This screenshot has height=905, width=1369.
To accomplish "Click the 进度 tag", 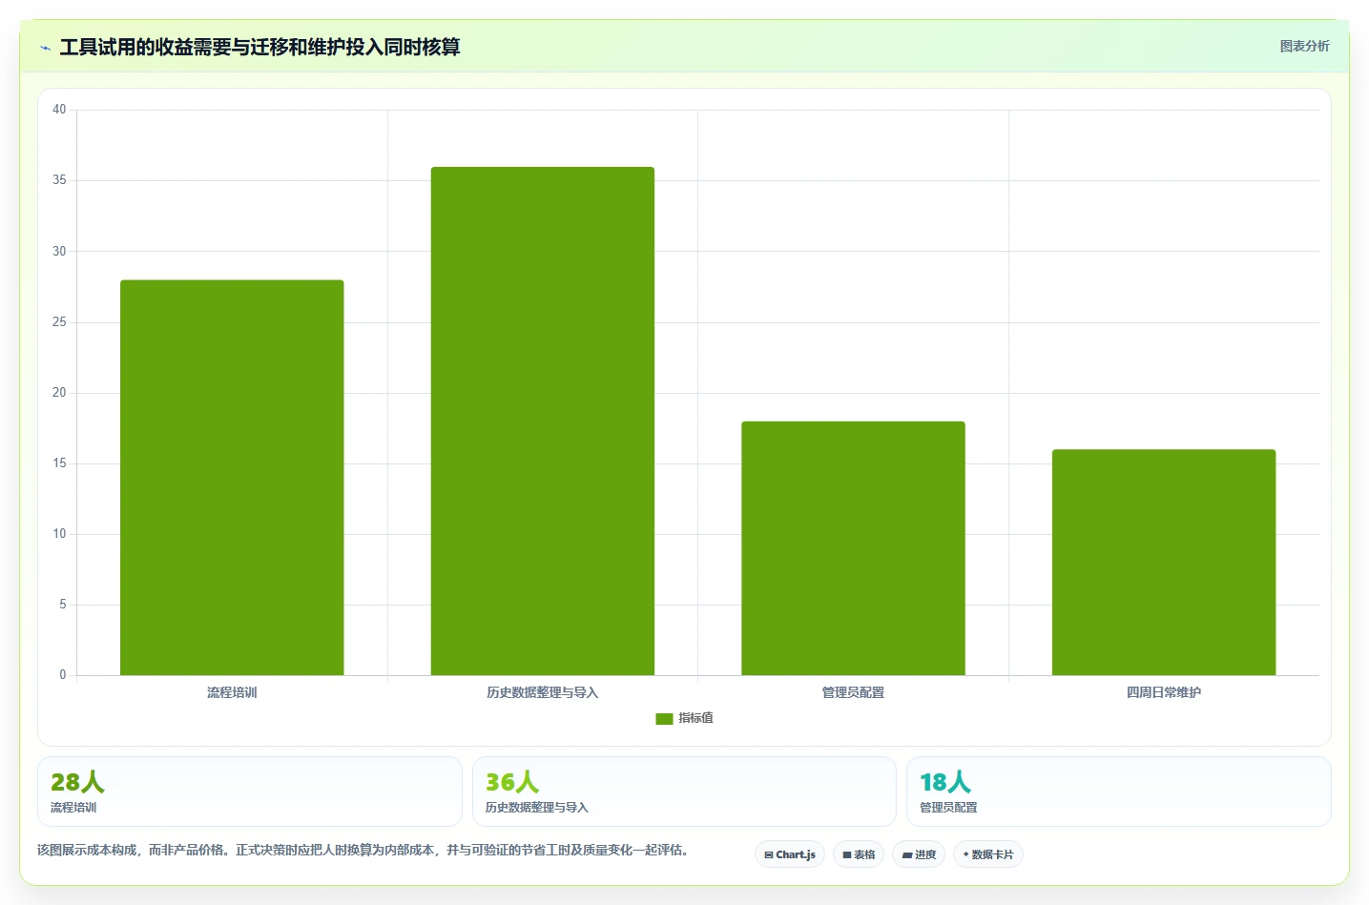I will (x=919, y=854).
